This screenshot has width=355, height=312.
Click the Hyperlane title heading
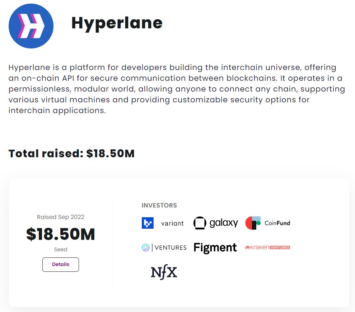pos(117,23)
